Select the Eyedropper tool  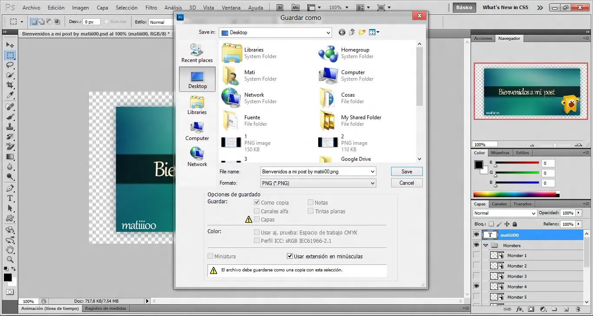(10, 95)
